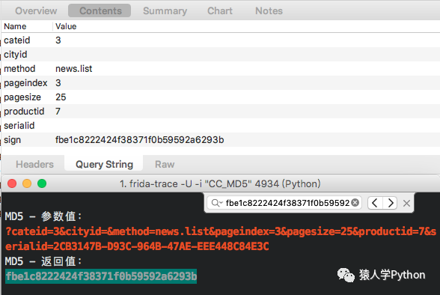Click the pagesize value 25
The image size is (440, 295).
tap(61, 97)
